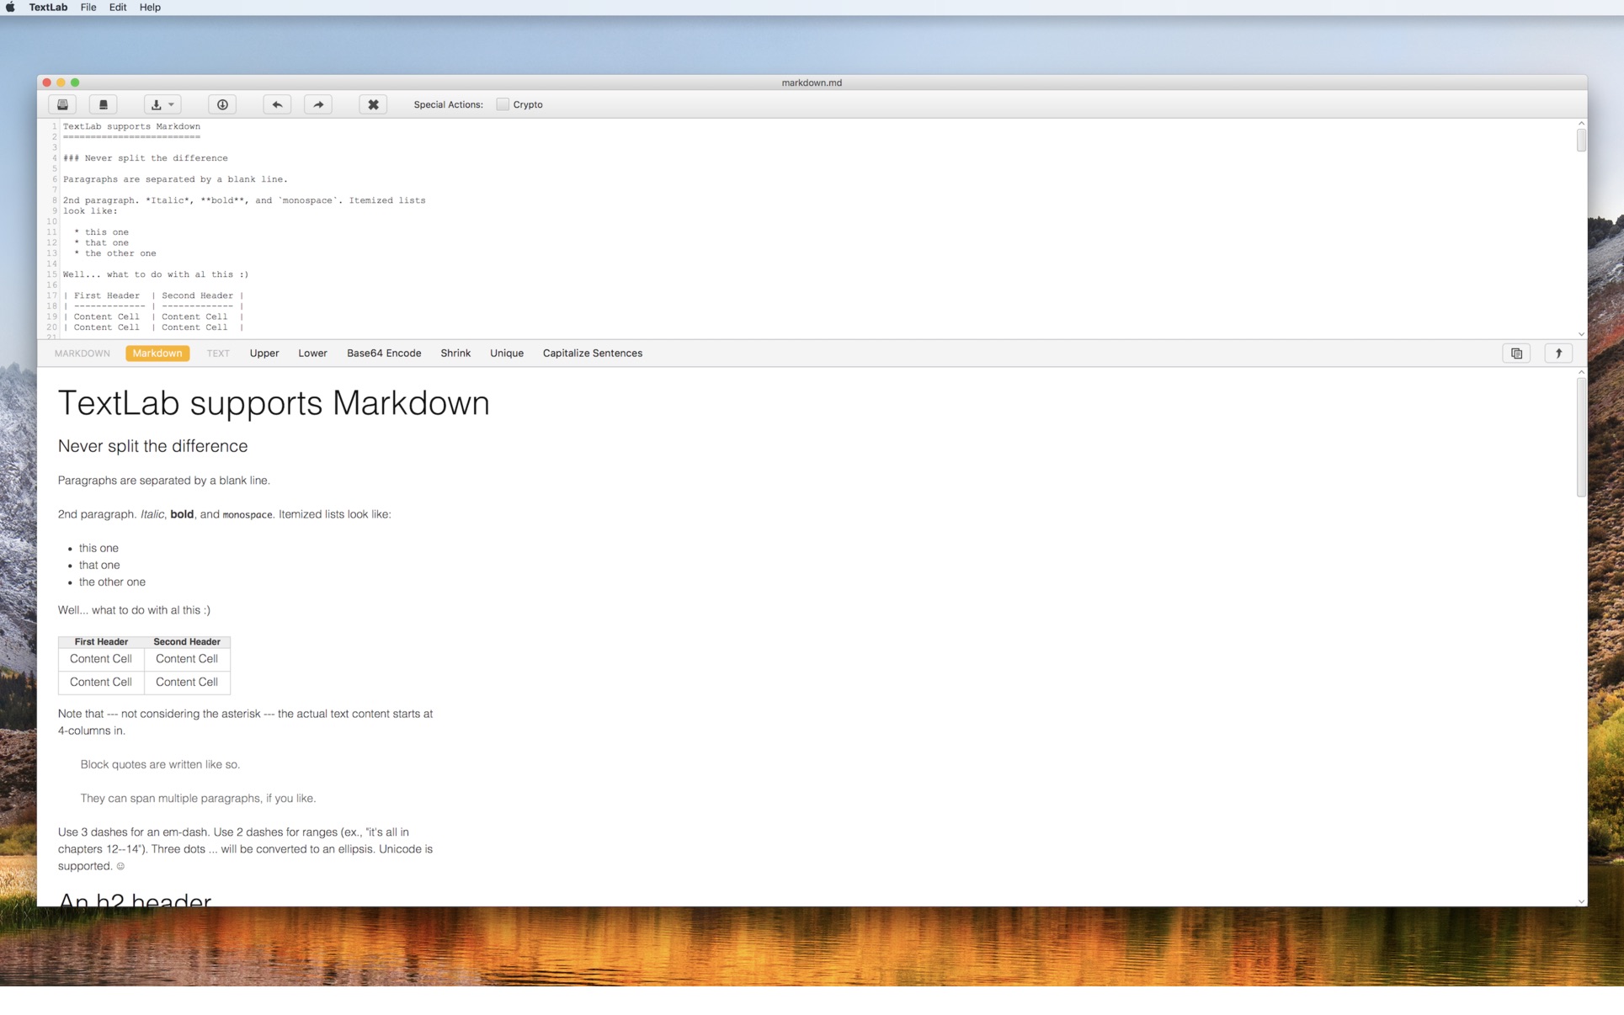Open the Help menu
Image resolution: width=1624 pixels, height=1015 pixels.
click(x=150, y=8)
